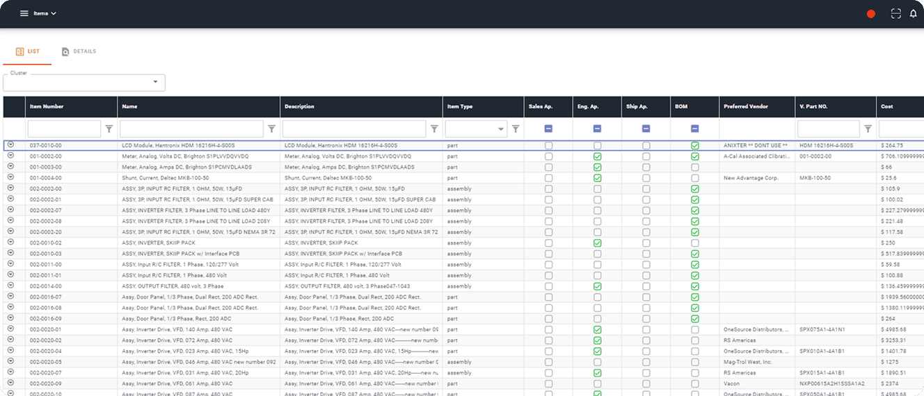Click the Name column filter icon
The height and width of the screenshot is (396, 924).
(x=271, y=129)
